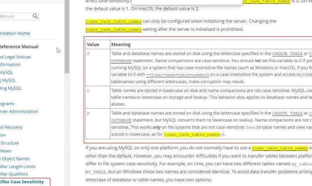
Task: Open the Identifier Qualifiers sidebar link
Action: click(x=14, y=174)
